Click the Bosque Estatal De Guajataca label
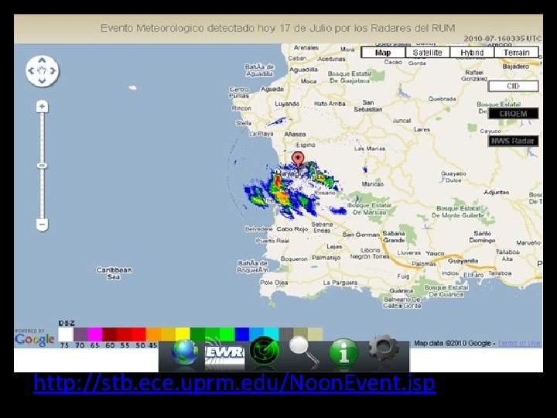 pos(350,77)
